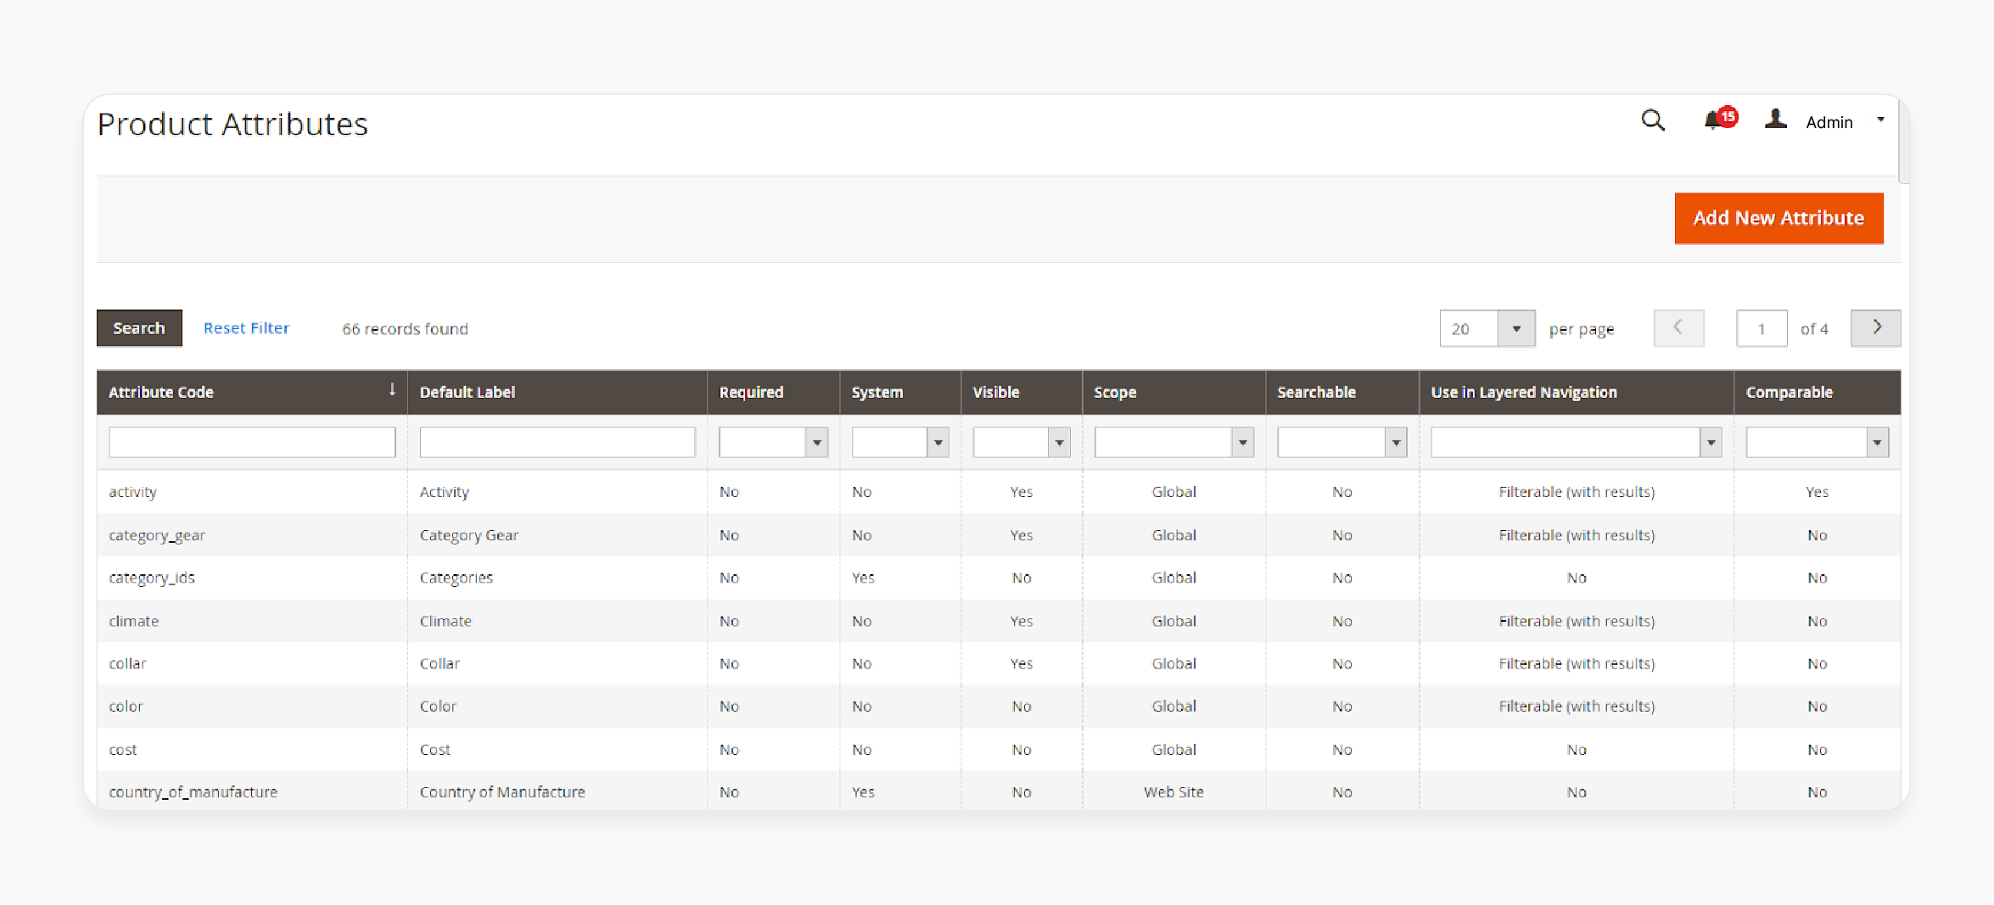This screenshot has width=1994, height=905.
Task: Click the Web Site scope cell
Action: pyautogui.click(x=1173, y=791)
